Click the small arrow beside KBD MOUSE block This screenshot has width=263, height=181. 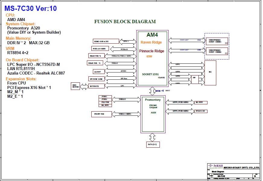pos(85,86)
